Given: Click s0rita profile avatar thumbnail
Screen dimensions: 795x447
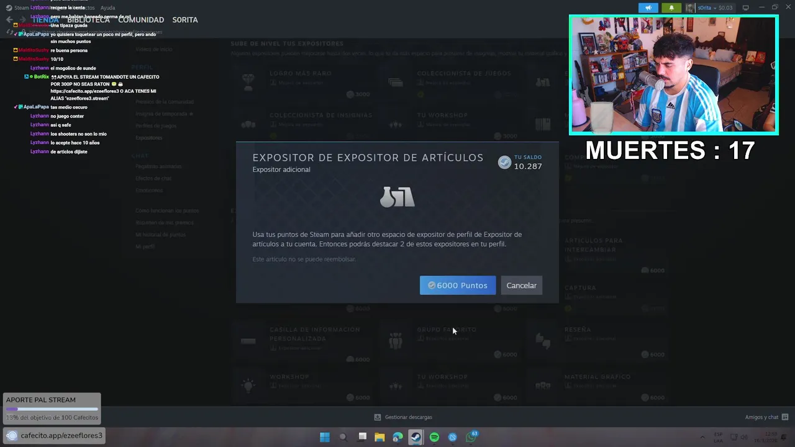Looking at the screenshot, I should click(x=690, y=7).
